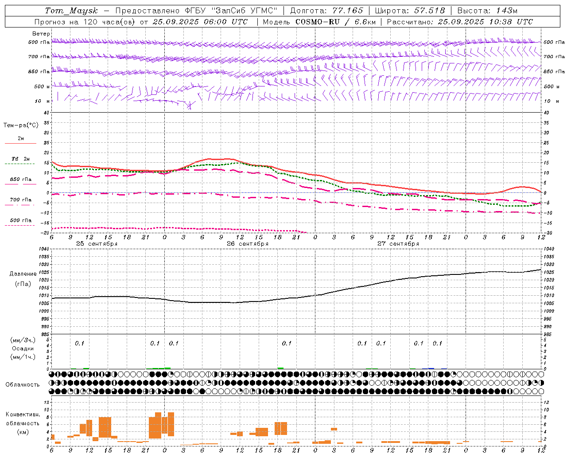Click the (км) convective cloud unit label
This screenshot has width=567, height=454.
23,432
